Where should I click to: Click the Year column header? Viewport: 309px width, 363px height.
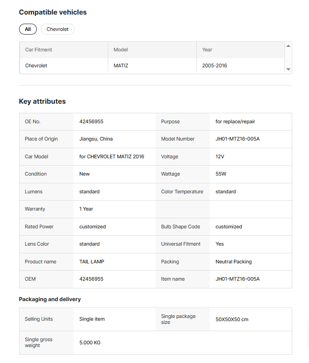[x=207, y=50]
